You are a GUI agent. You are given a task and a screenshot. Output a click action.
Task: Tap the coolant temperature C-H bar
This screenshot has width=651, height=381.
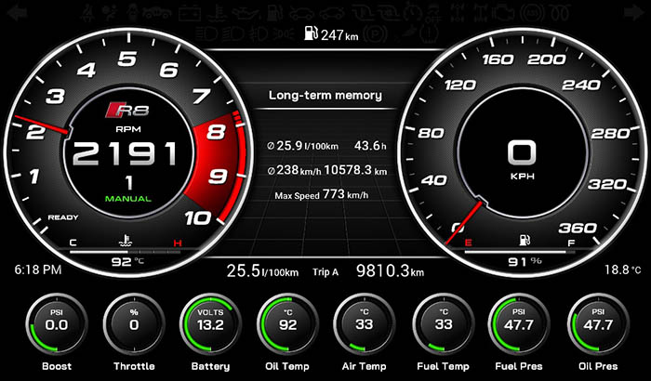(x=125, y=252)
